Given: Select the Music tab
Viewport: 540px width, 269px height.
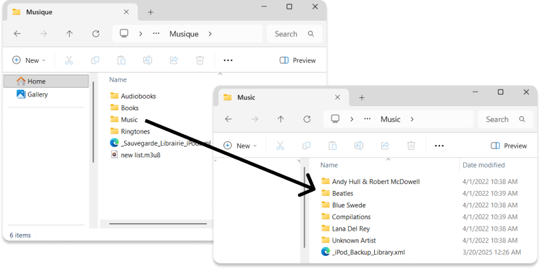Looking at the screenshot, I should [x=283, y=97].
